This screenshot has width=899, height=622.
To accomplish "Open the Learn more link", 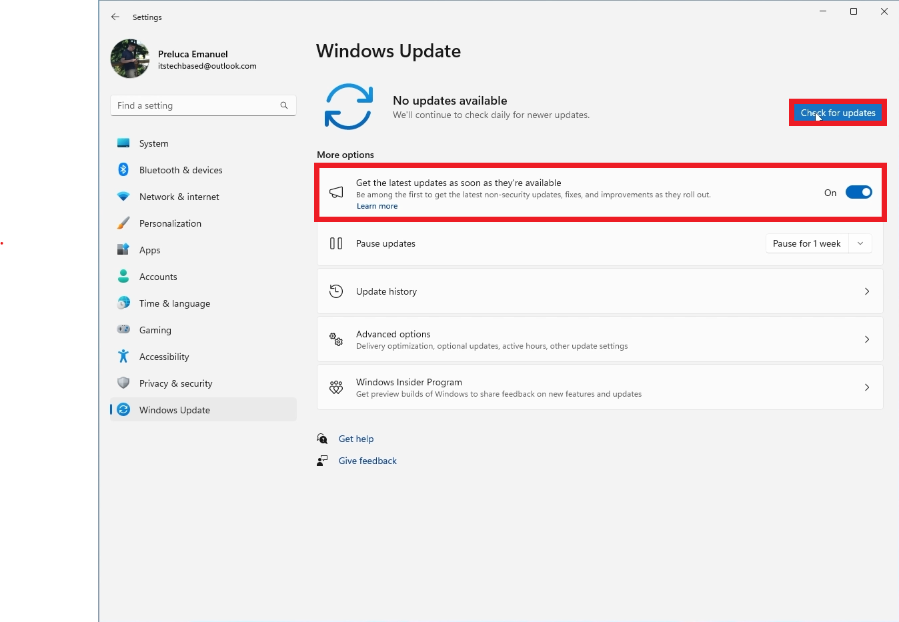I will click(377, 206).
